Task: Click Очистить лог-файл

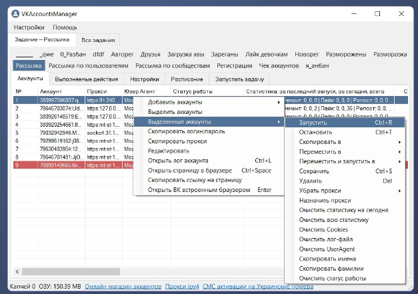Action: pyautogui.click(x=345, y=239)
